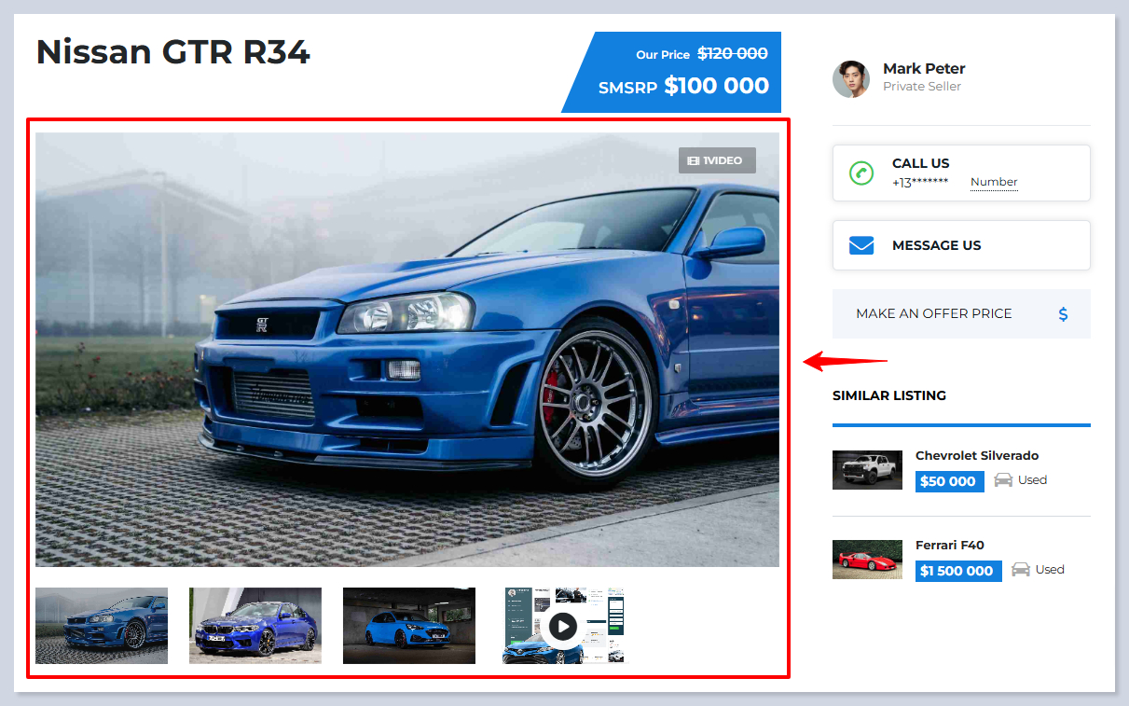1129x706 pixels.
Task: Click the red Ferrari F40 preview image
Action: pos(867,560)
